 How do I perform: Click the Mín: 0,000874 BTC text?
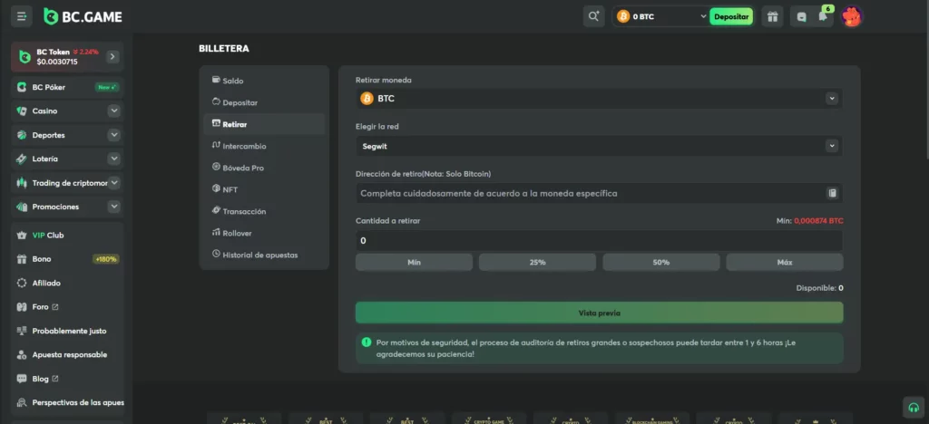(x=809, y=220)
